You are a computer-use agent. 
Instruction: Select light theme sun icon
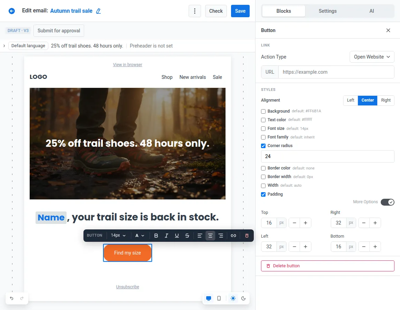(233, 298)
